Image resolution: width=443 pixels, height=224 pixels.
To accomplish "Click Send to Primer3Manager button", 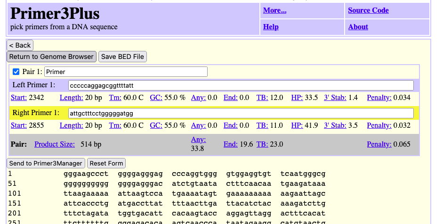I will coord(46,163).
